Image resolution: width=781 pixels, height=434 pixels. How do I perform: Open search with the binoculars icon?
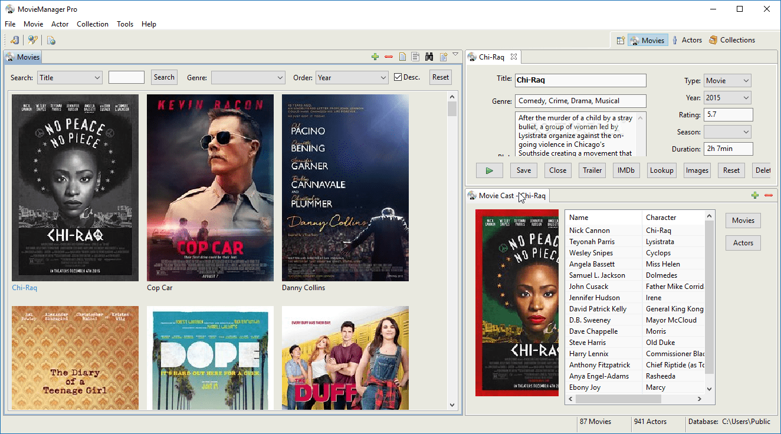(x=429, y=57)
